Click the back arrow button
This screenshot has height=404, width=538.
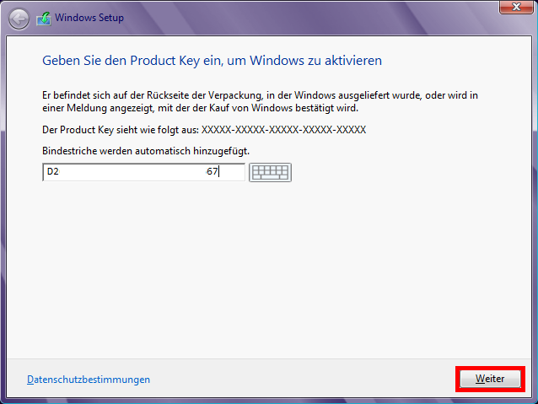(x=19, y=19)
